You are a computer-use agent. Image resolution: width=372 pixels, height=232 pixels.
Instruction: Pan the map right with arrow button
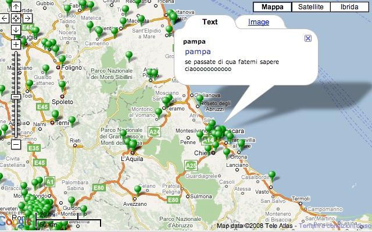(x=27, y=18)
